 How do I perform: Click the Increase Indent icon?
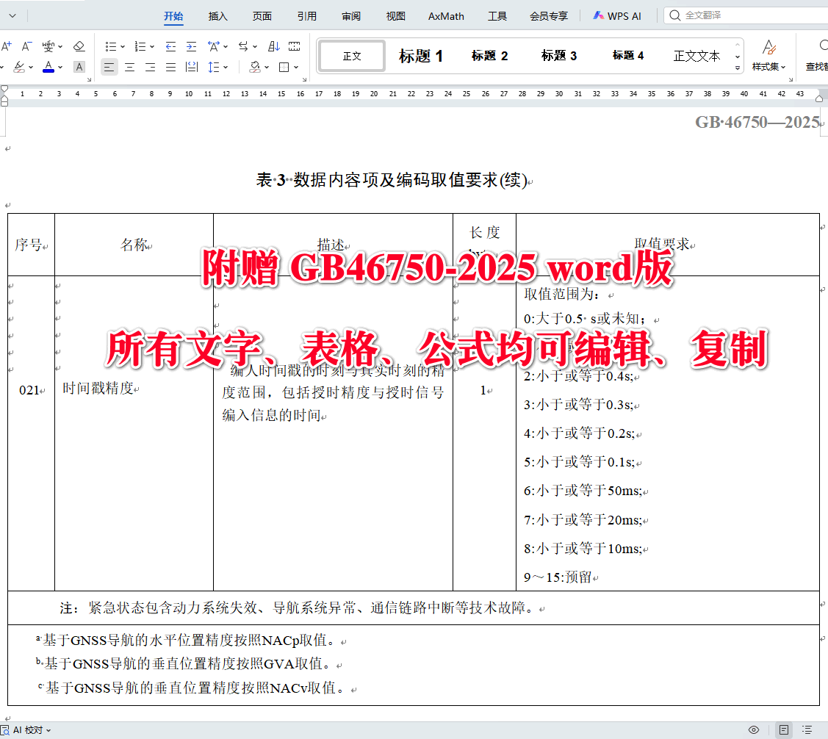(x=191, y=46)
